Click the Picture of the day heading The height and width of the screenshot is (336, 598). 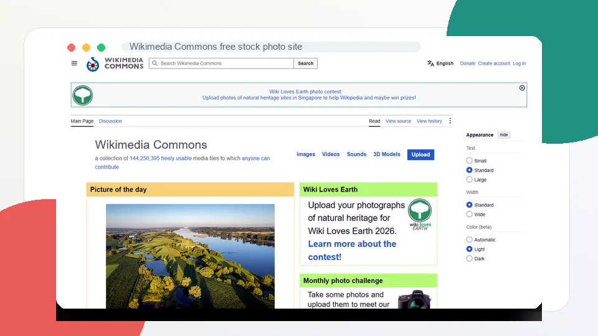pos(118,190)
